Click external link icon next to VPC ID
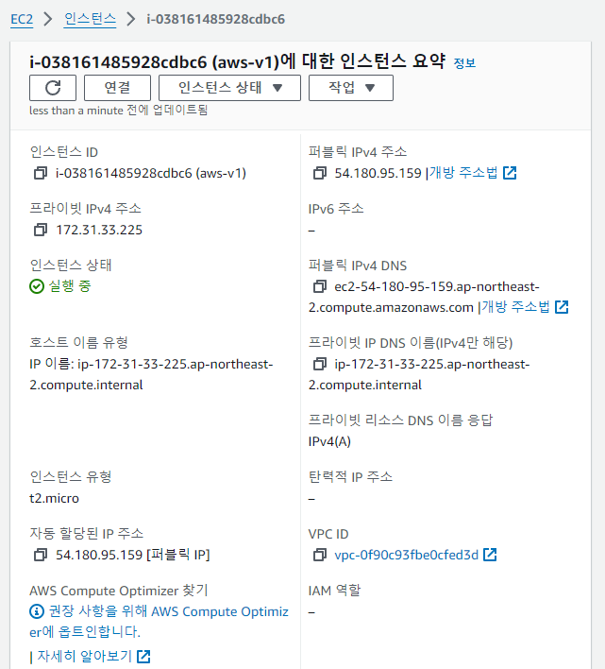605x669 pixels. 490,555
